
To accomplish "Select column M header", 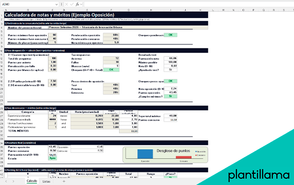I will coord(223,10).
